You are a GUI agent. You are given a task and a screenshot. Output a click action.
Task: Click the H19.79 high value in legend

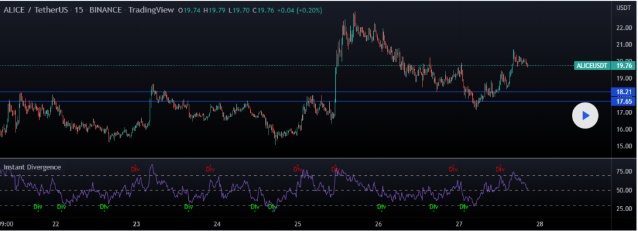coord(214,11)
